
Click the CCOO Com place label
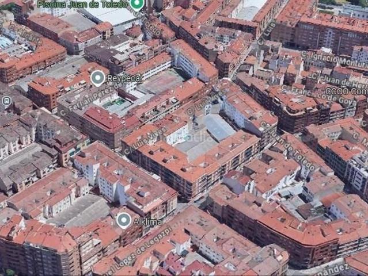pyautogui.click(x=347, y=91)
